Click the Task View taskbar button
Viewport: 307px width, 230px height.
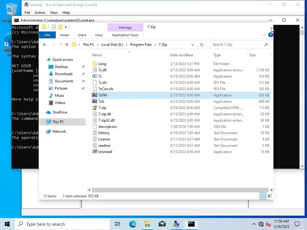click(118, 224)
